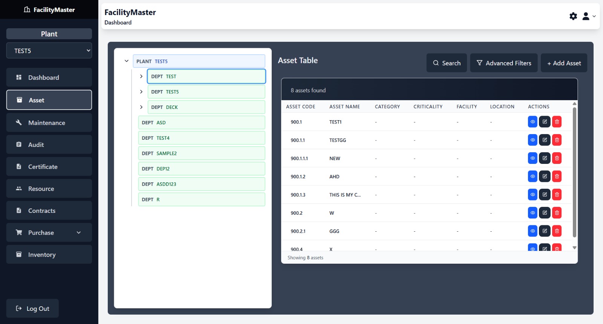This screenshot has height=324, width=603.
Task: Open Advanced Filters
Action: pyautogui.click(x=504, y=63)
